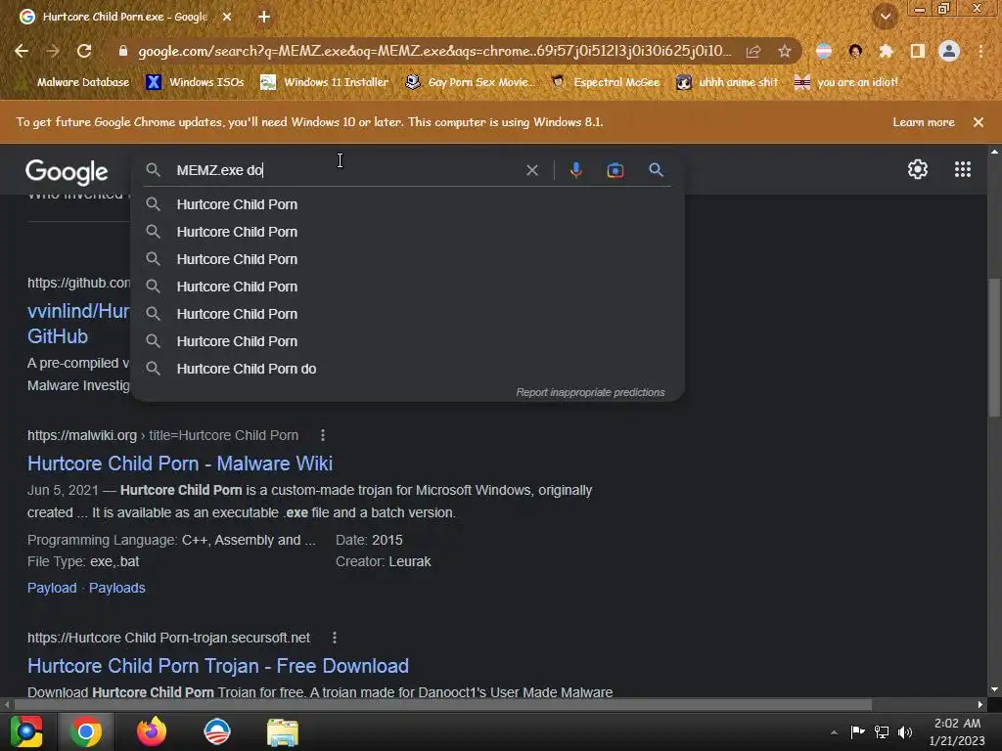This screenshot has height=751, width=1002.
Task: Click the Google logo
Action: pyautogui.click(x=67, y=171)
